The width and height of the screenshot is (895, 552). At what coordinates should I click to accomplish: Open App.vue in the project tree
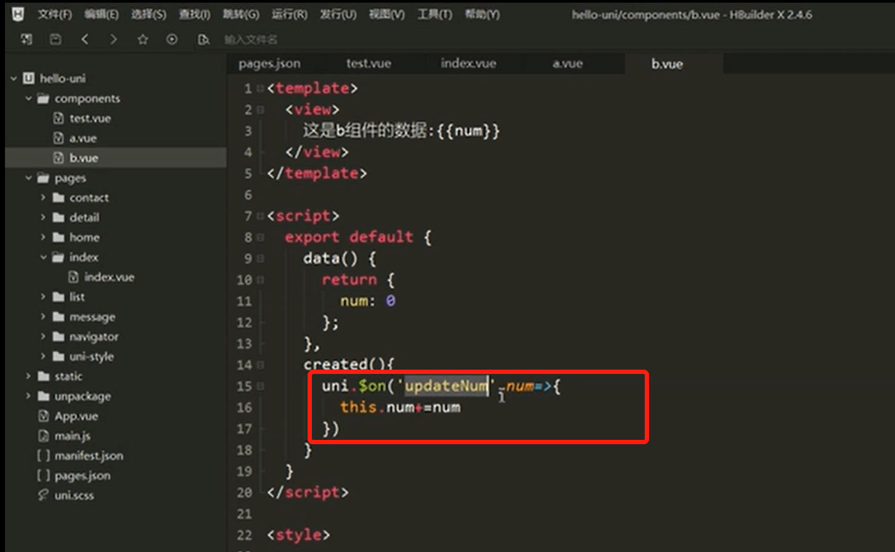[76, 416]
